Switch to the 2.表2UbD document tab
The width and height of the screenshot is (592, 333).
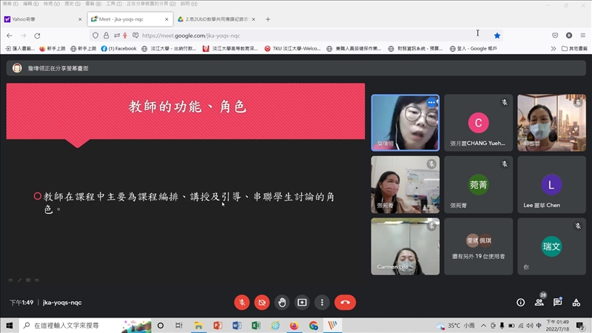pos(215,19)
